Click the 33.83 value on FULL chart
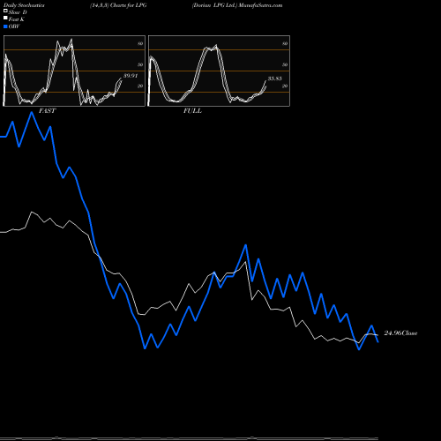The height and width of the screenshot is (441, 441). point(275,78)
